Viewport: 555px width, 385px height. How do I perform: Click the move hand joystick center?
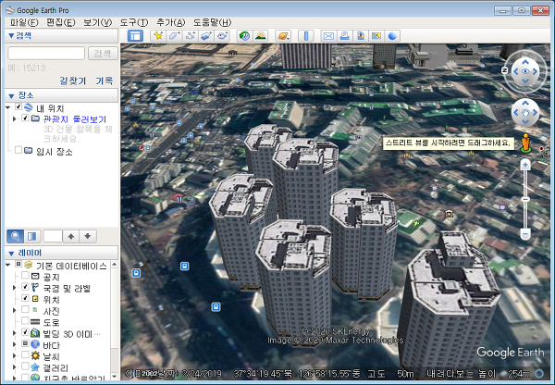[x=525, y=113]
